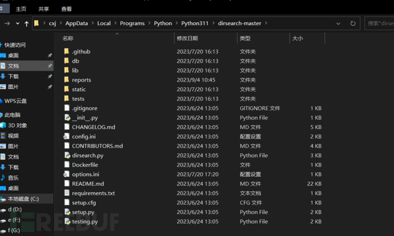Open pinned 下载 under quick access
The width and height of the screenshot is (394, 236).
click(x=13, y=76)
